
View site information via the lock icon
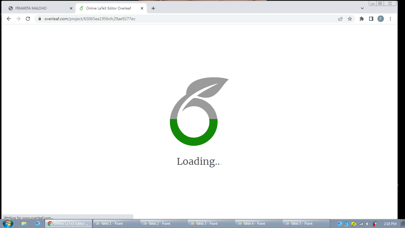[39, 19]
